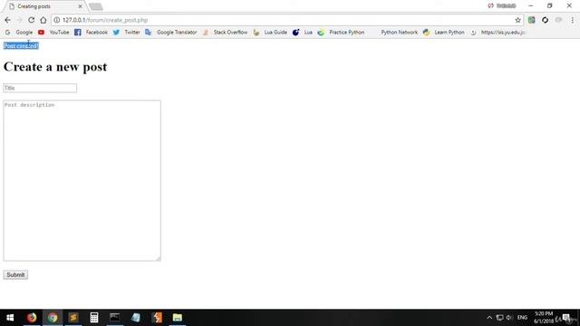Open the YouTube bookmark
Image resolution: width=580 pixels, height=326 pixels.
[x=53, y=33]
